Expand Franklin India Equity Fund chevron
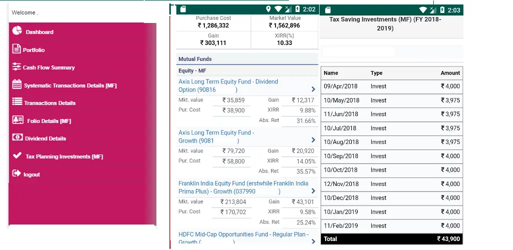The width and height of the screenshot is (513, 250). (x=314, y=191)
